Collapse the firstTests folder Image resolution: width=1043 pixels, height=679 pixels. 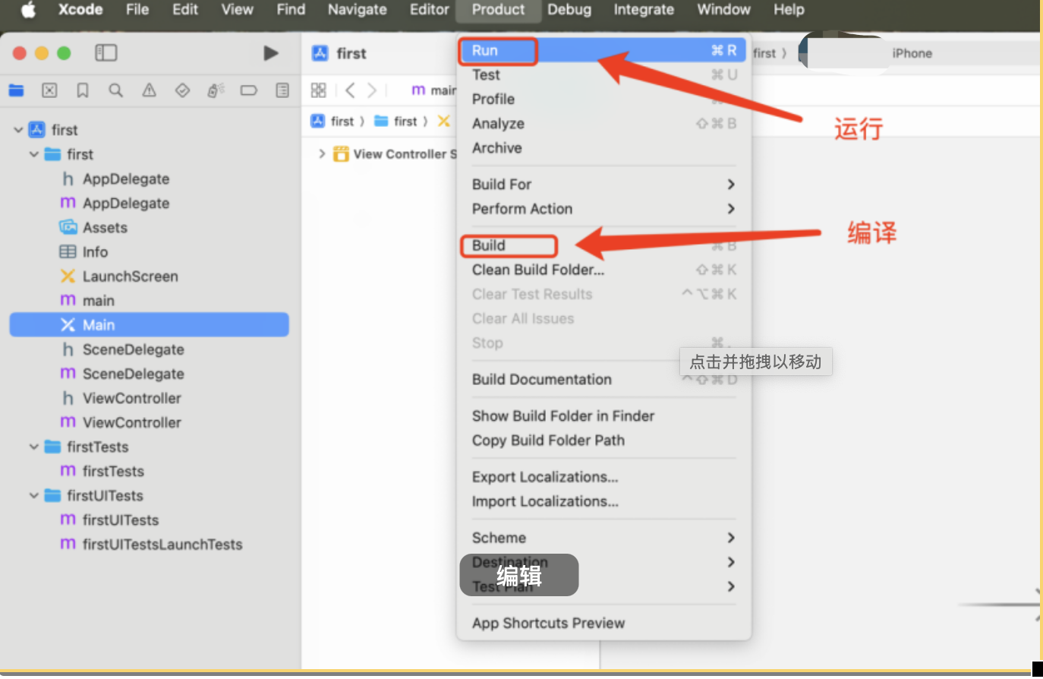pos(33,447)
